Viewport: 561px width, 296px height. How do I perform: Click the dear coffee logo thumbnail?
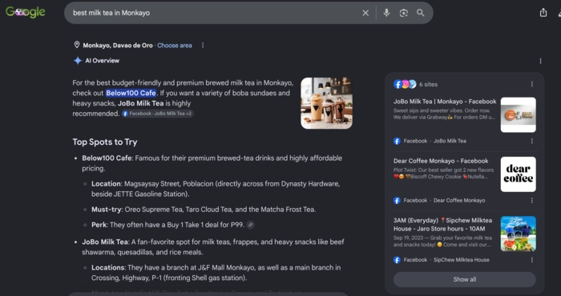tap(518, 174)
